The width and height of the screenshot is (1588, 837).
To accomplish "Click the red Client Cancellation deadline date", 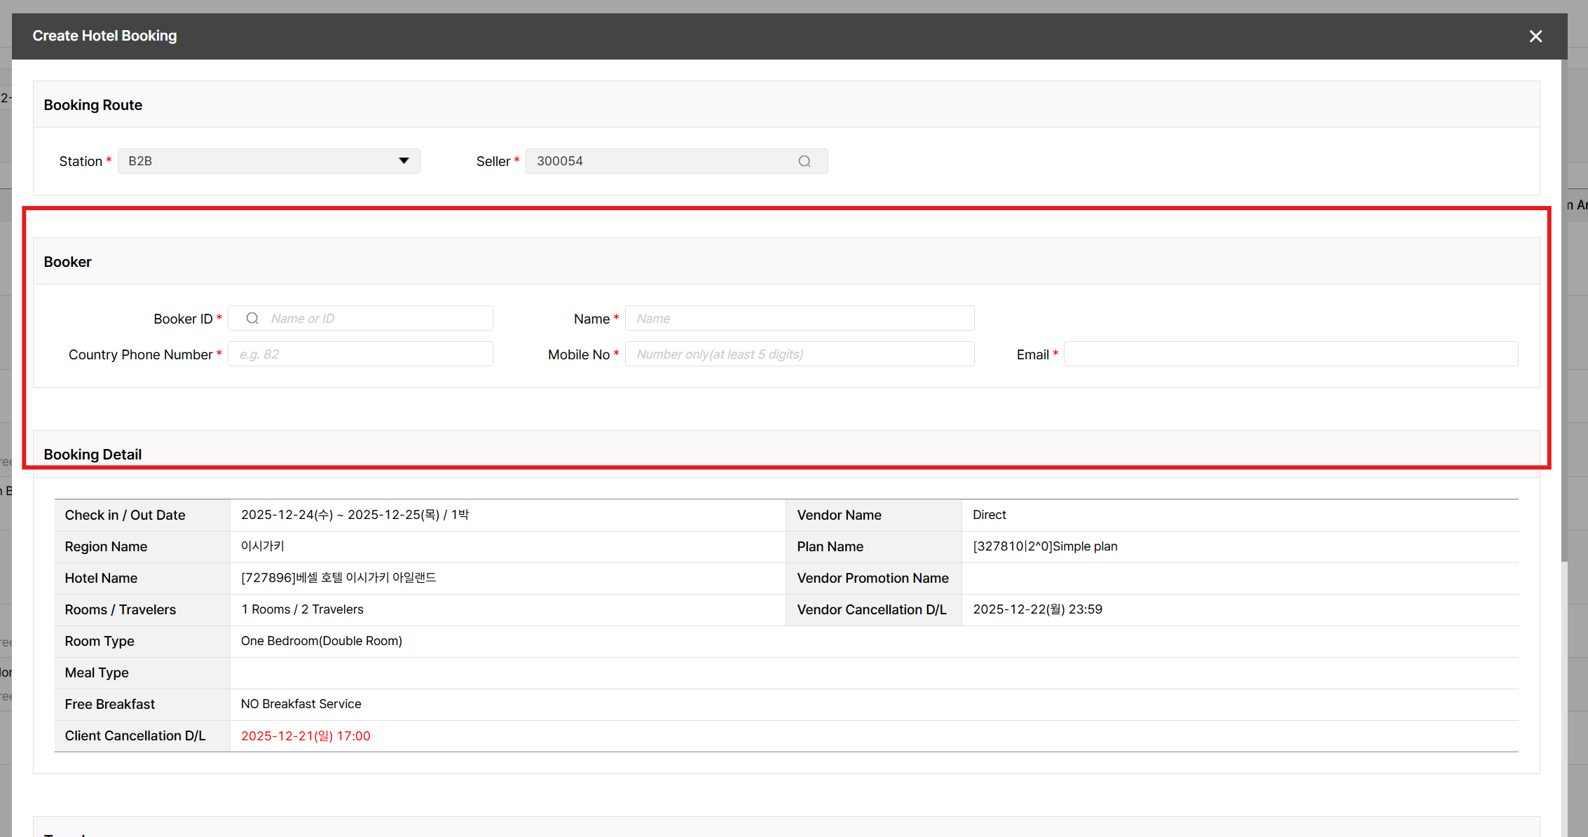I will 306,735.
